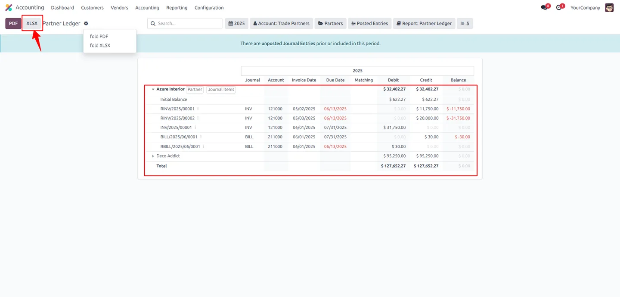Click the RINV/2025/00001 entry name

pyautogui.click(x=177, y=109)
